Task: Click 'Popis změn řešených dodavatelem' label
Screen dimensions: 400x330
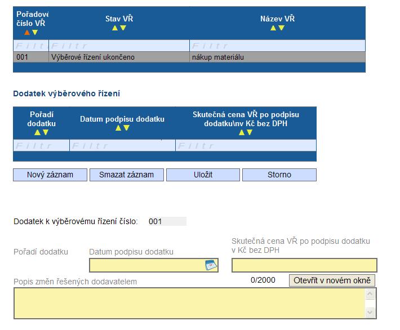Action: click(x=75, y=282)
